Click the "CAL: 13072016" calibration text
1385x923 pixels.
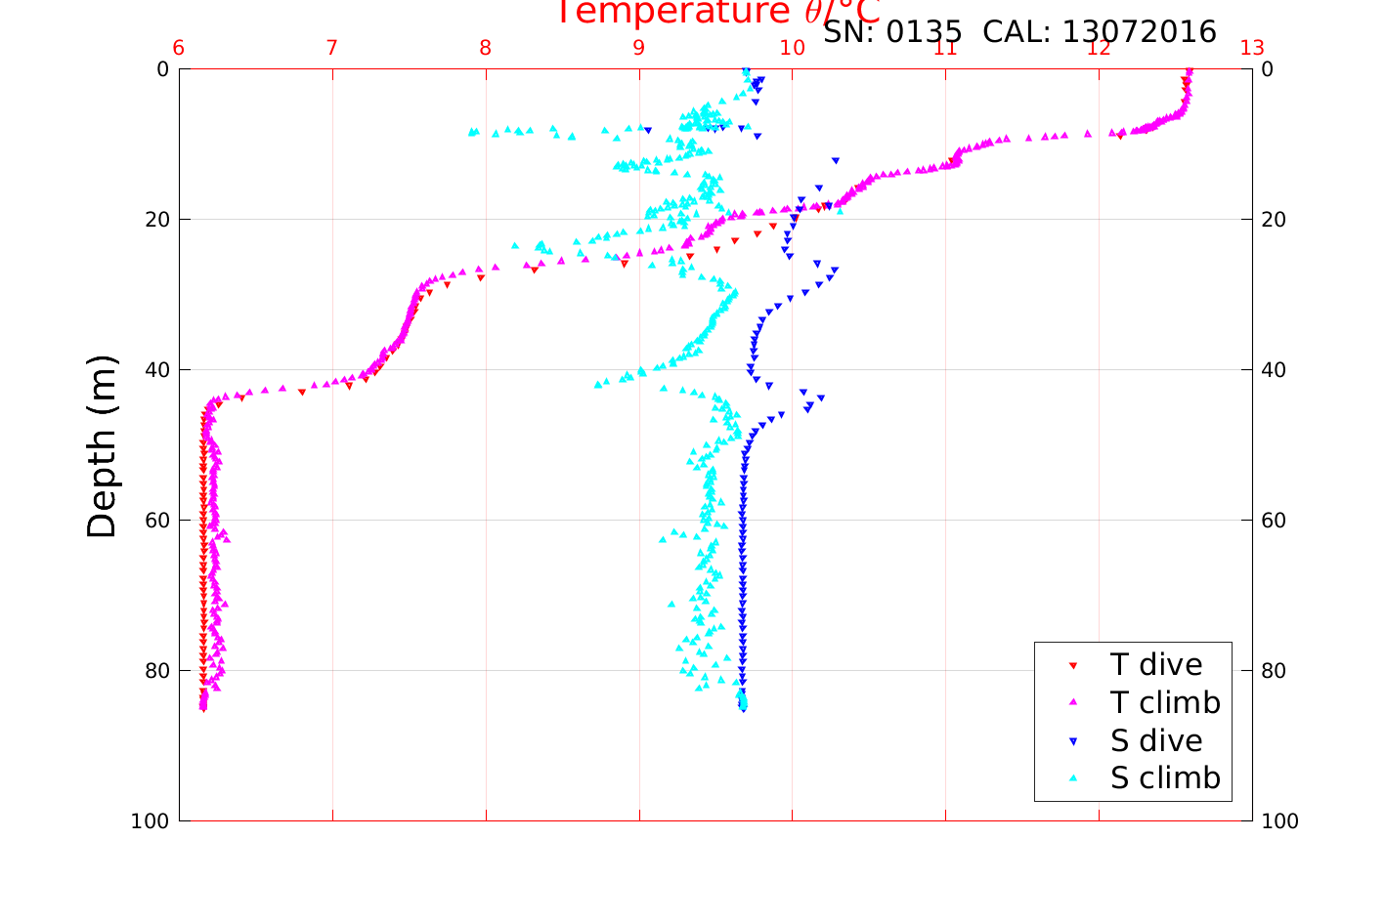(1100, 32)
